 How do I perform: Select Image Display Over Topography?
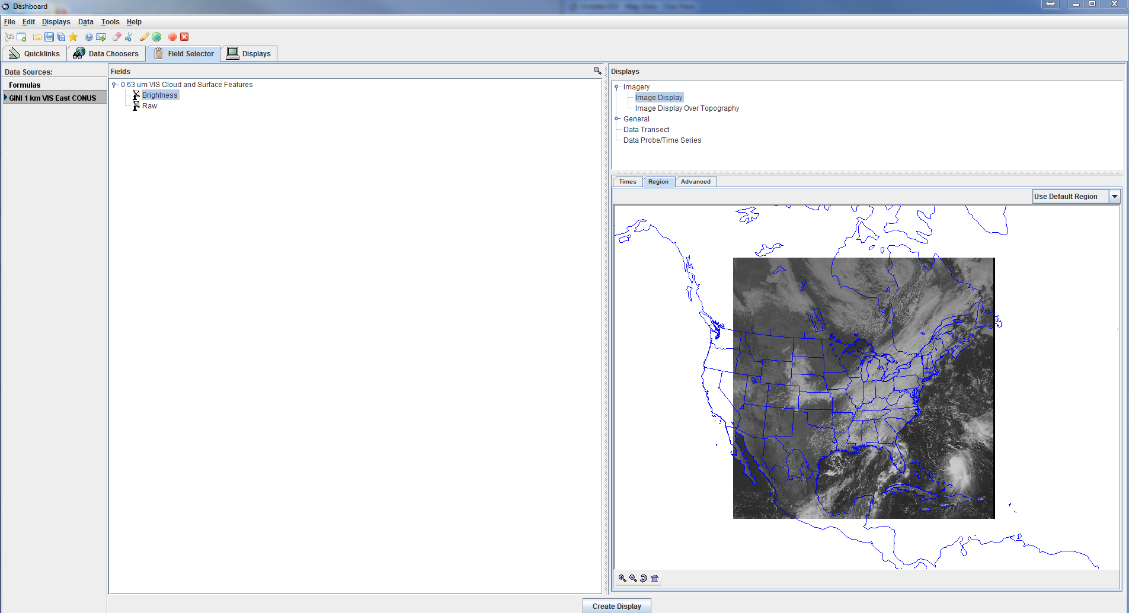pos(687,108)
